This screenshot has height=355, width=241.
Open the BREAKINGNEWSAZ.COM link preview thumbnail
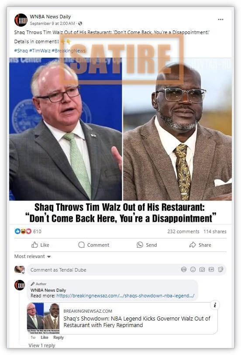pyautogui.click(x=43, y=318)
